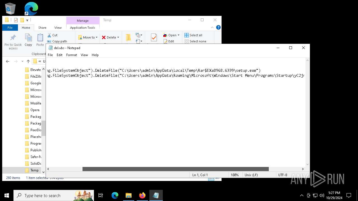Open the Recycle Bin on the desktop
The height and width of the screenshot is (201, 358).
coord(10,8)
